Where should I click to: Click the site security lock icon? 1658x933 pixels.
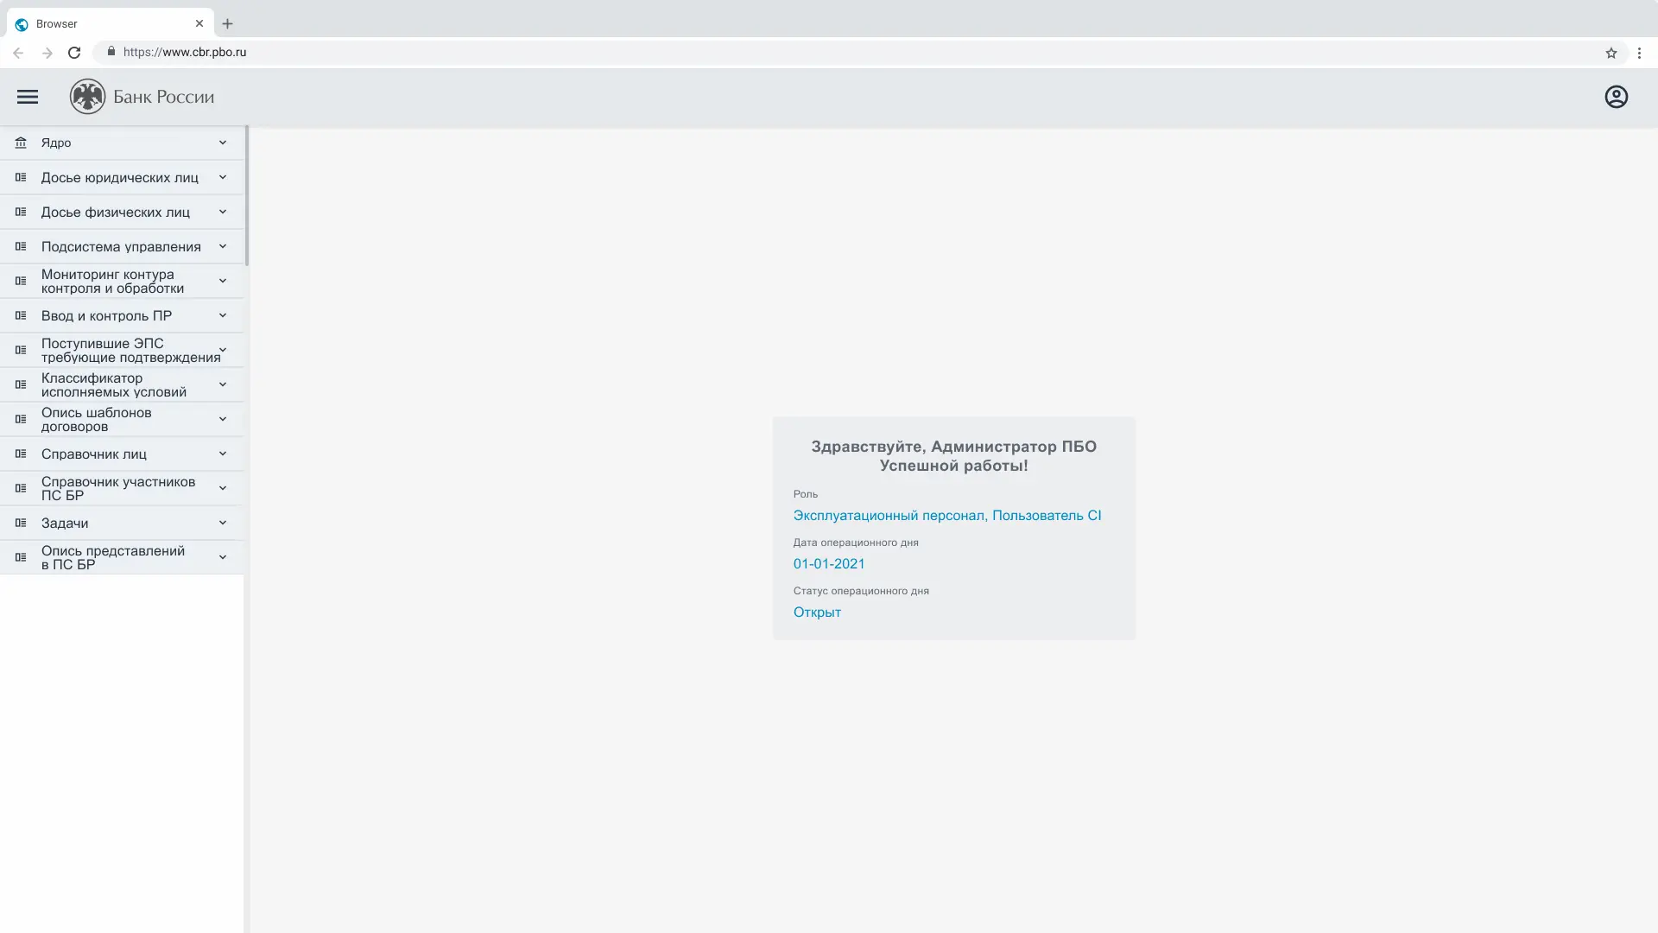click(111, 52)
